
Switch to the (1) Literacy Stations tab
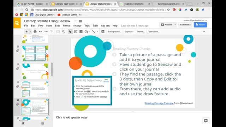[133, 4]
